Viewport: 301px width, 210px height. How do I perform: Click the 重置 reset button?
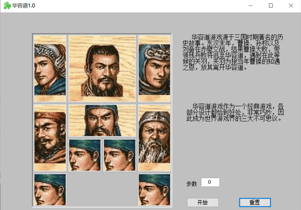pyautogui.click(x=255, y=202)
